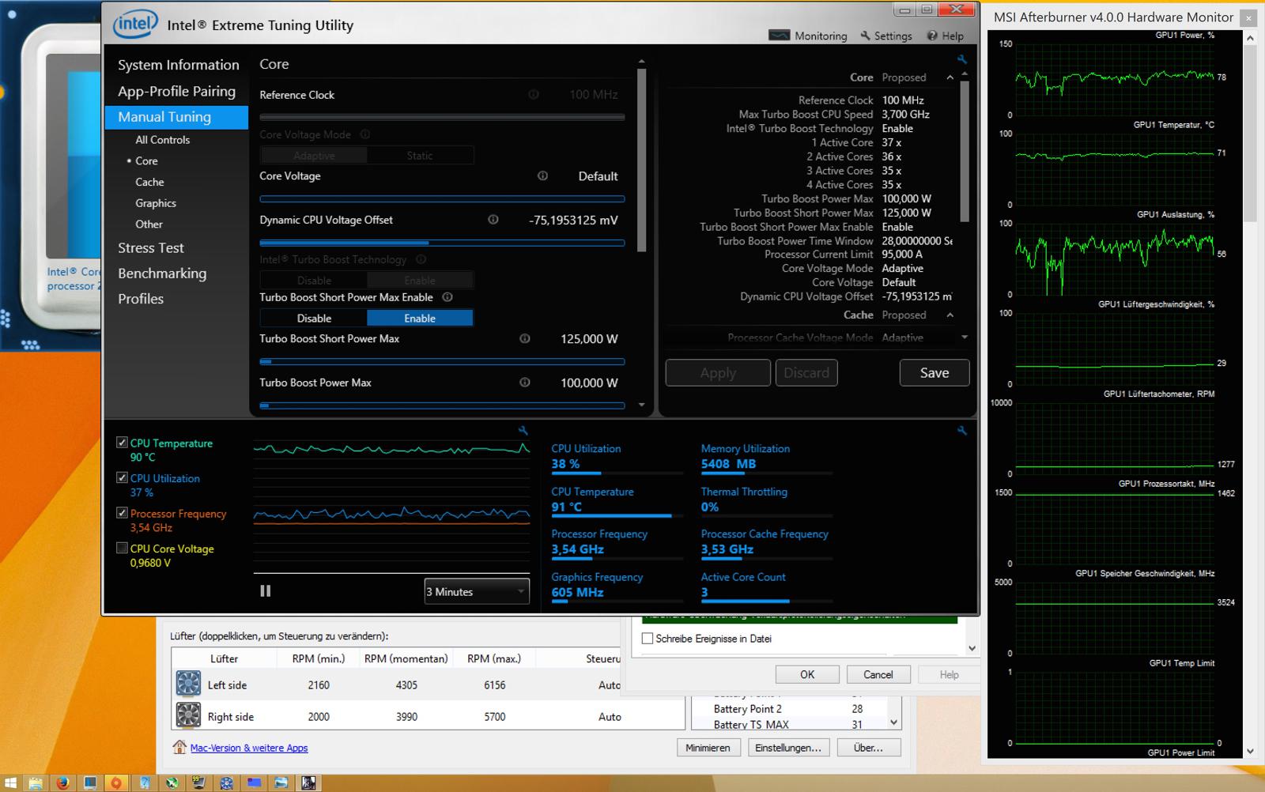Open System Information section
This screenshot has height=792, width=1265.
tap(179, 65)
